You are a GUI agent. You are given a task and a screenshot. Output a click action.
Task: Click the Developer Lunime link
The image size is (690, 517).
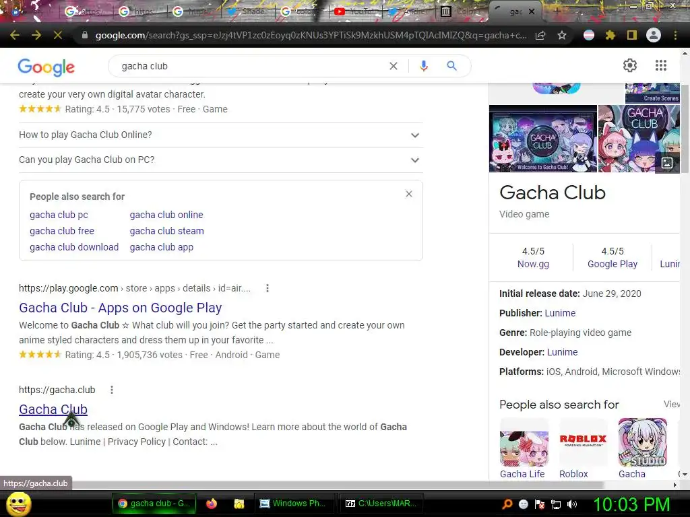(x=563, y=353)
